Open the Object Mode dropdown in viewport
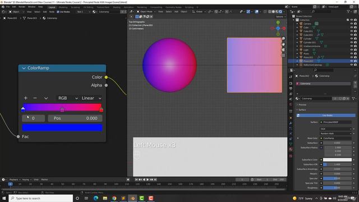This screenshot has width=359, height=202. coord(146,12)
